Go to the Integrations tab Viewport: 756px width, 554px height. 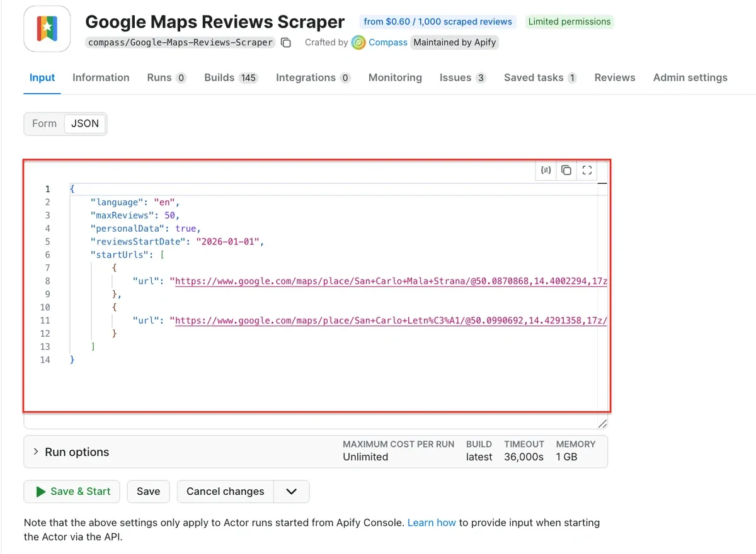(313, 77)
